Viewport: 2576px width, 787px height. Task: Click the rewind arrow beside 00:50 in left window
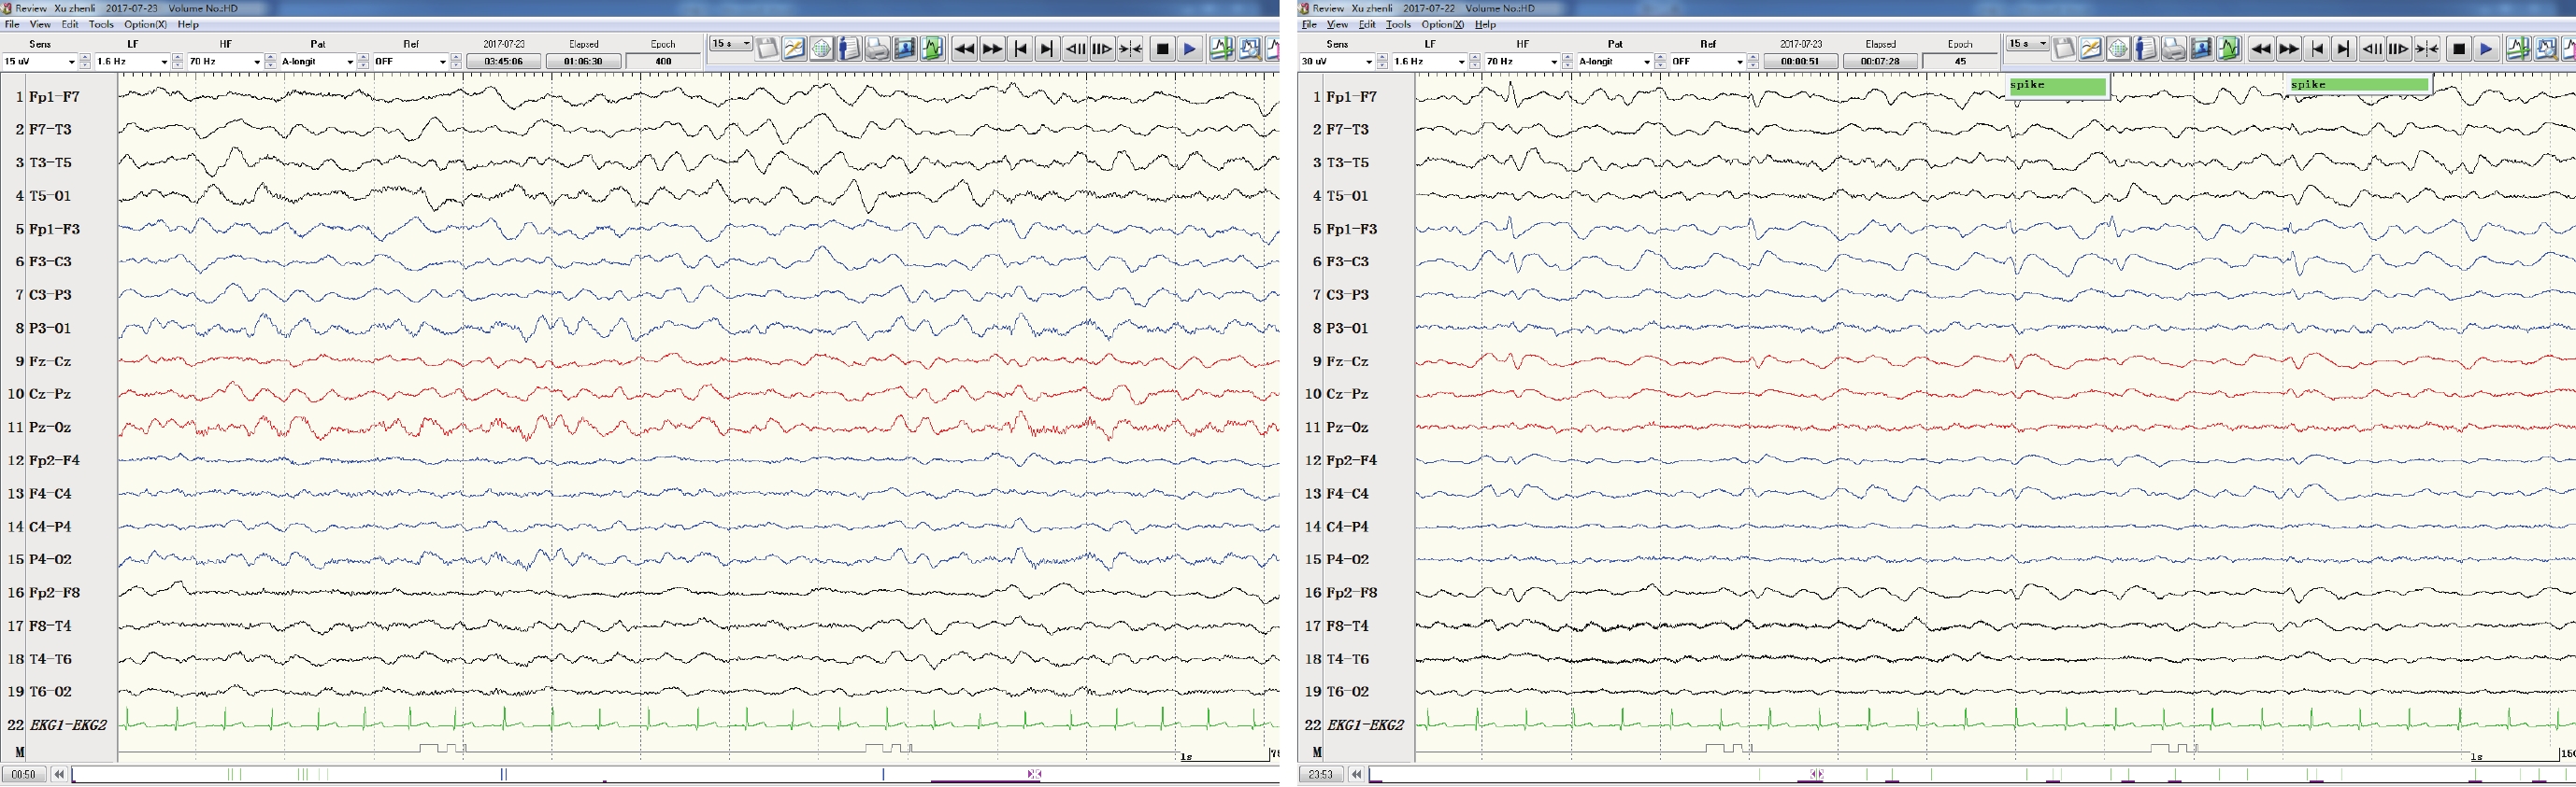click(59, 774)
